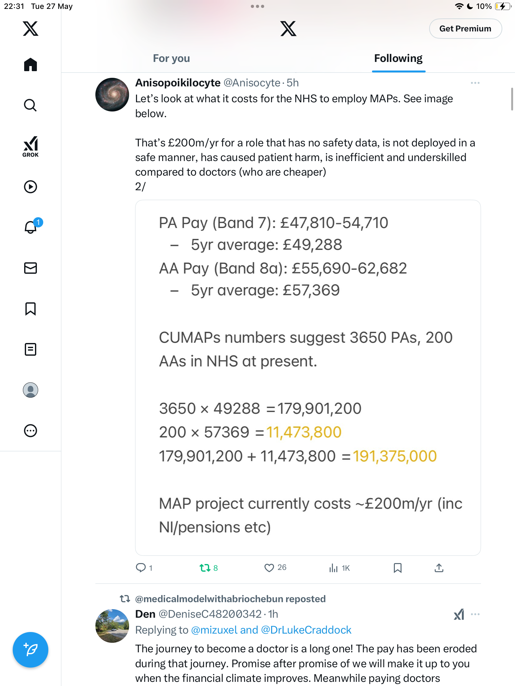The width and height of the screenshot is (515, 686).
Task: Open Anisopoikilocyte display name
Action: [x=178, y=83]
